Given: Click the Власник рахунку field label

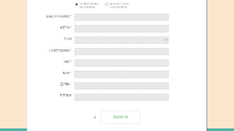Looking at the screenshot, I should tap(59, 16).
